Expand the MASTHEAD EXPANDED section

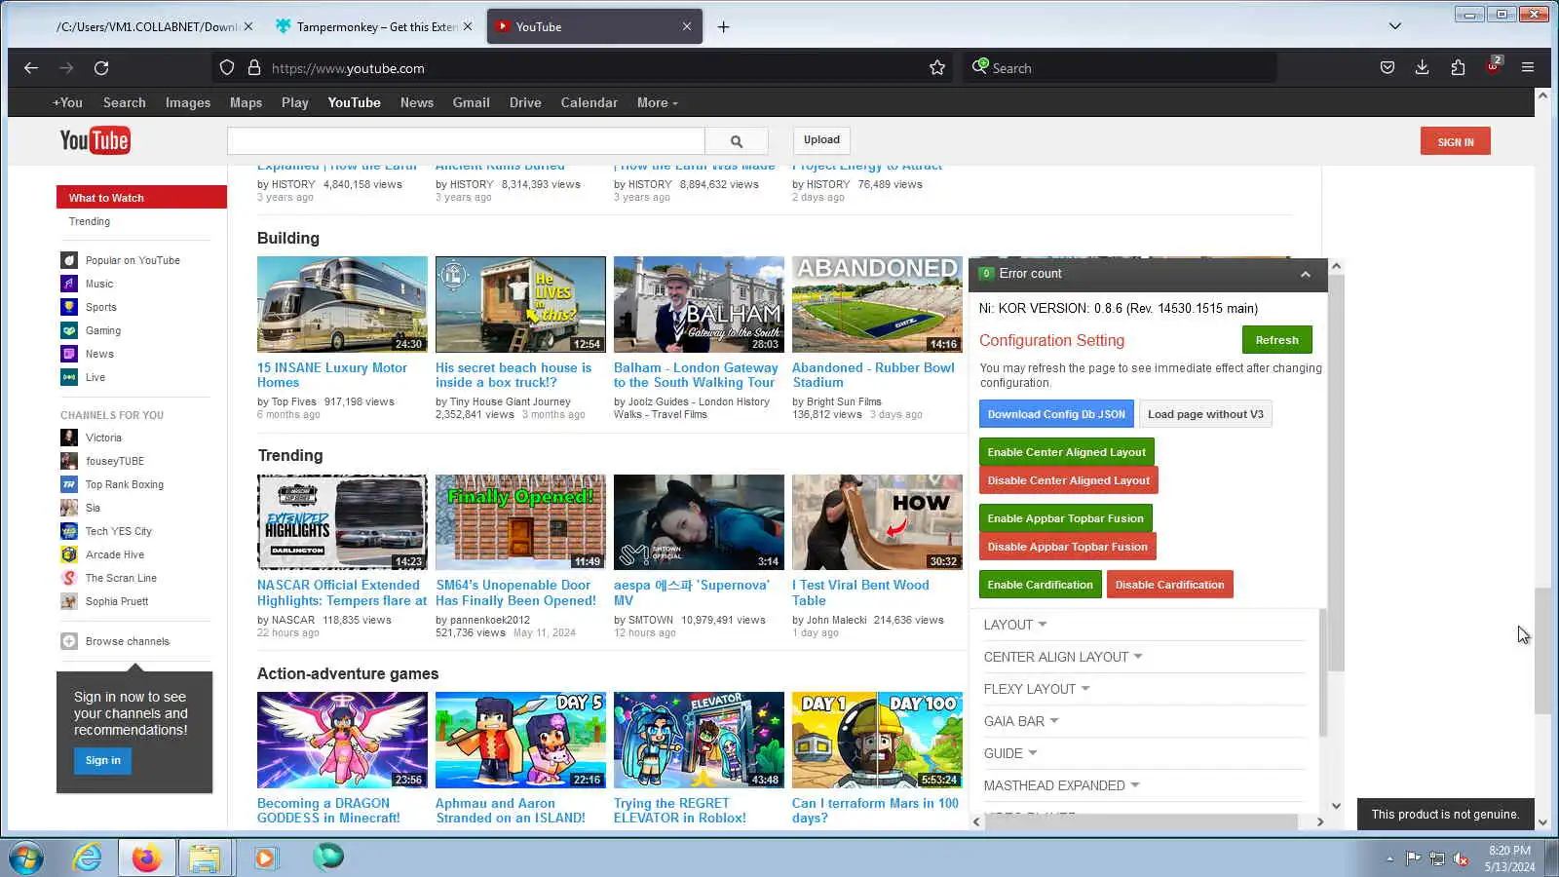[1062, 785]
